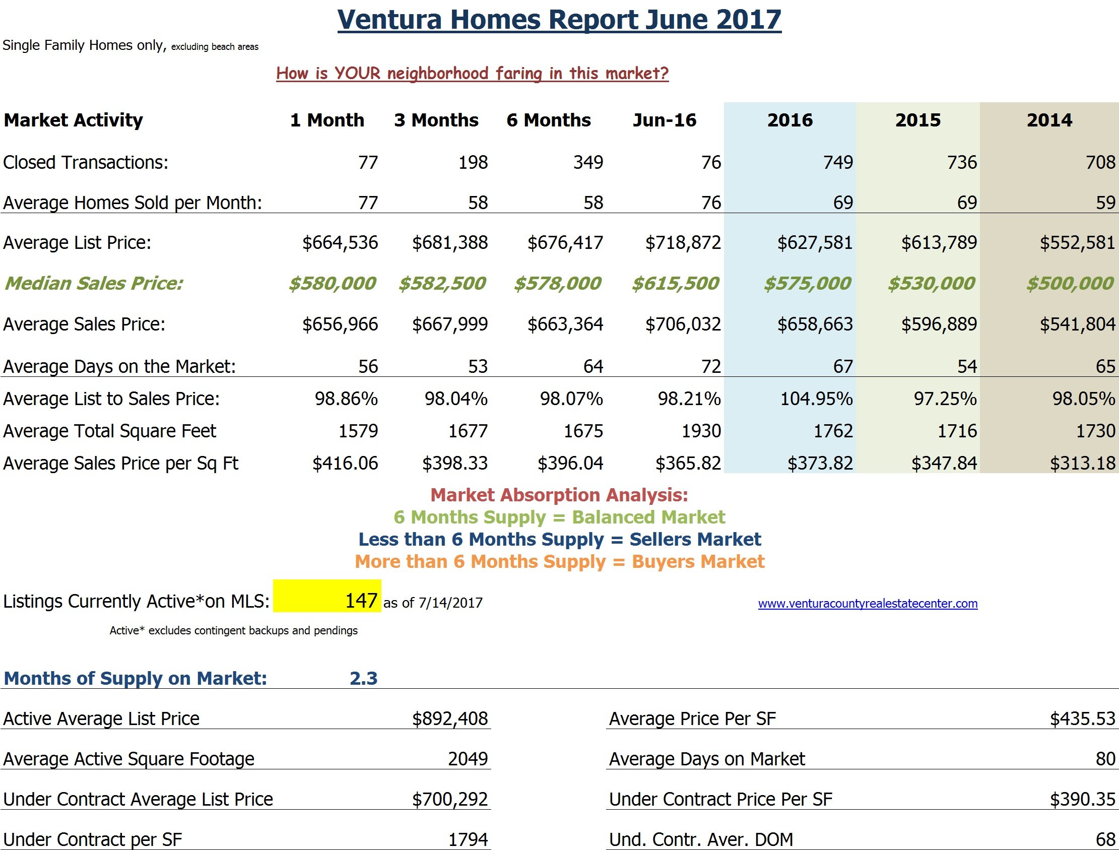Select active average list price $892,408

[450, 719]
